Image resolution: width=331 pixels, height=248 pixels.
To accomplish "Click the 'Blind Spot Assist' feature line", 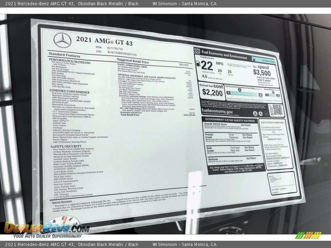I will 62,176.
